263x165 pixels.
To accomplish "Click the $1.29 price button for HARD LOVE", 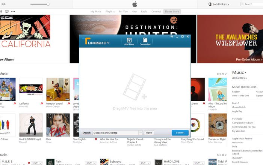I will tap(197, 163).
